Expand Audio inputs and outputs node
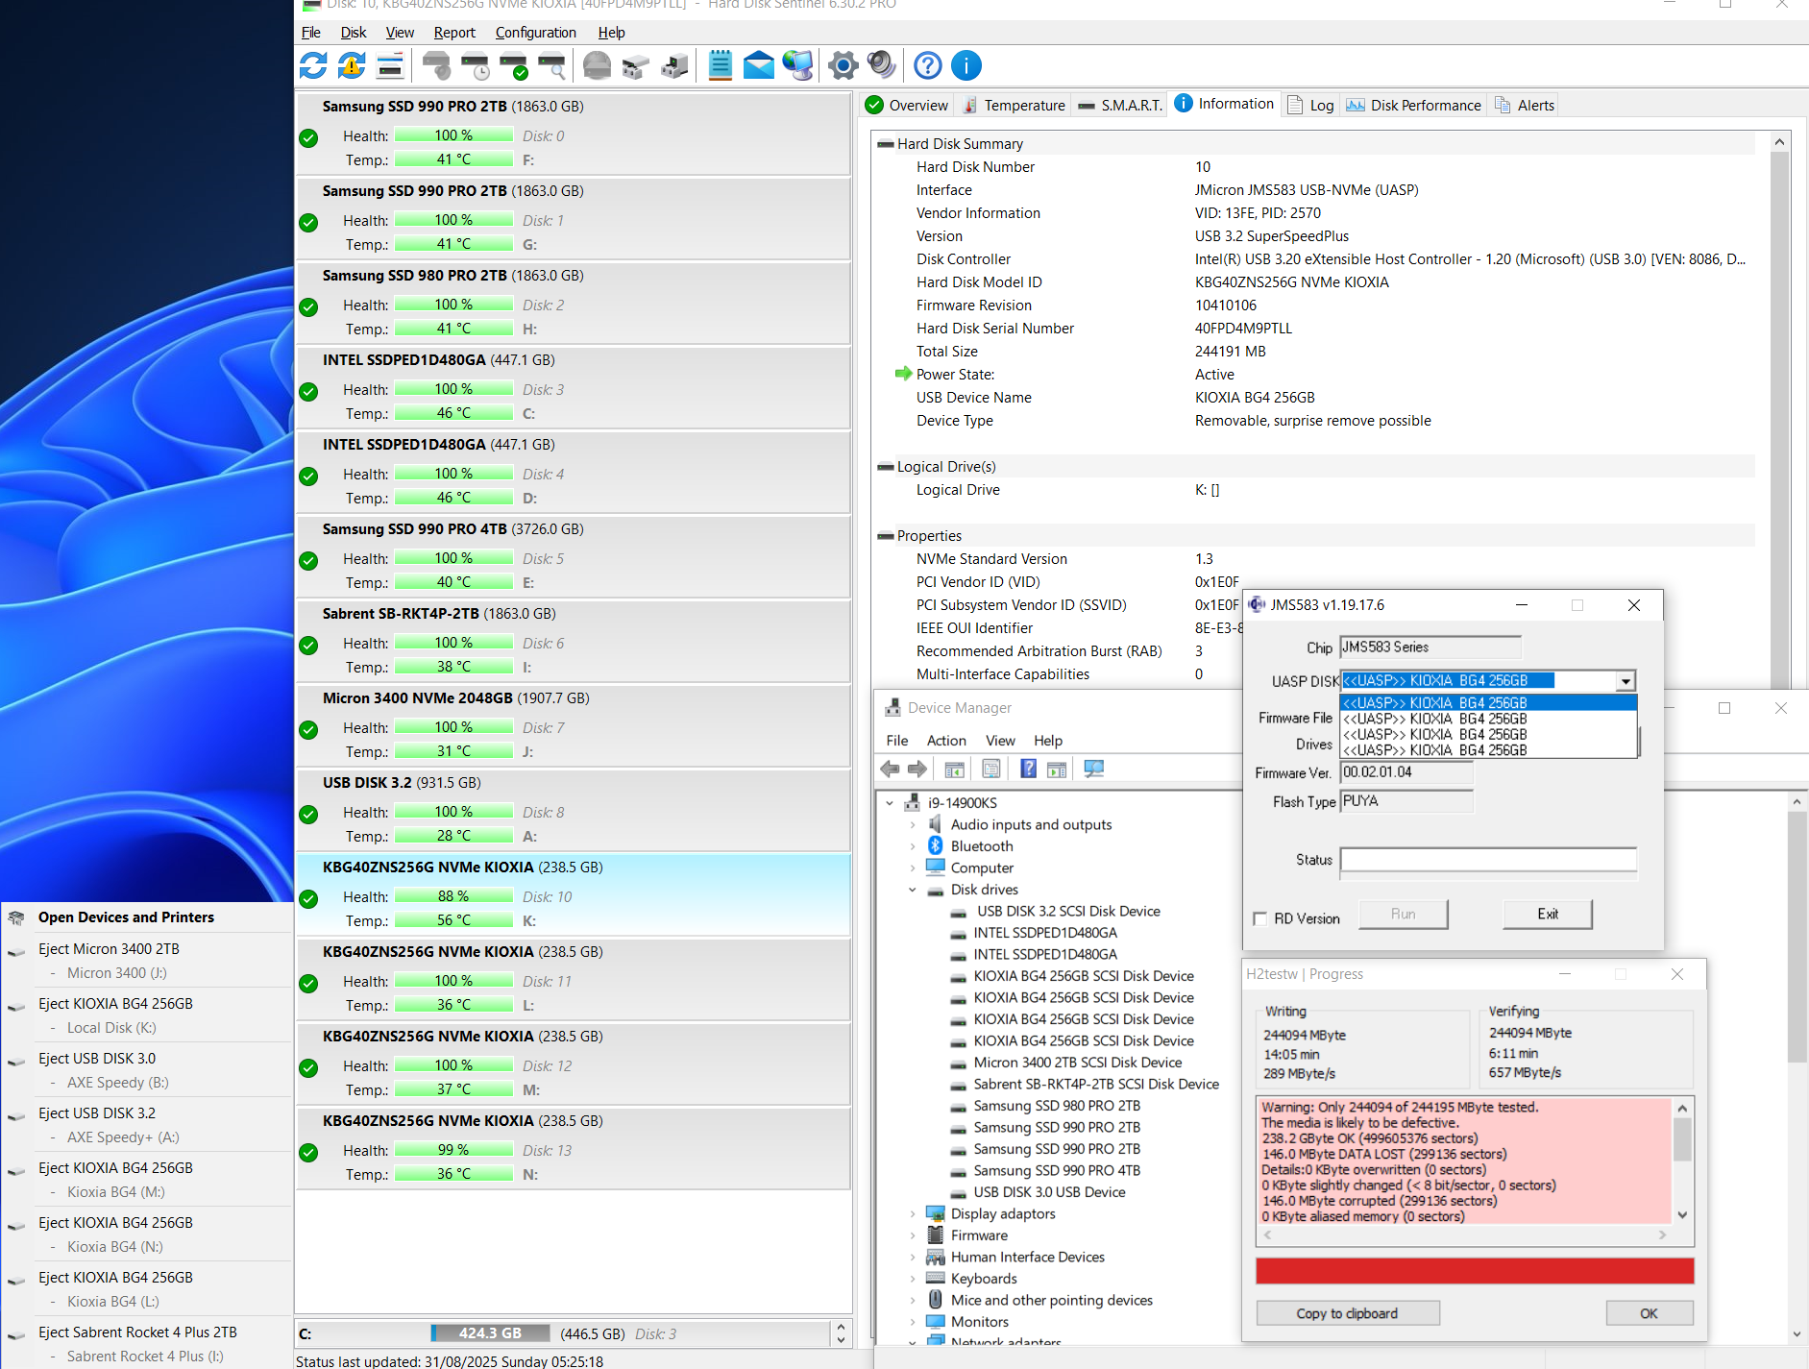The image size is (1809, 1369). click(x=913, y=824)
